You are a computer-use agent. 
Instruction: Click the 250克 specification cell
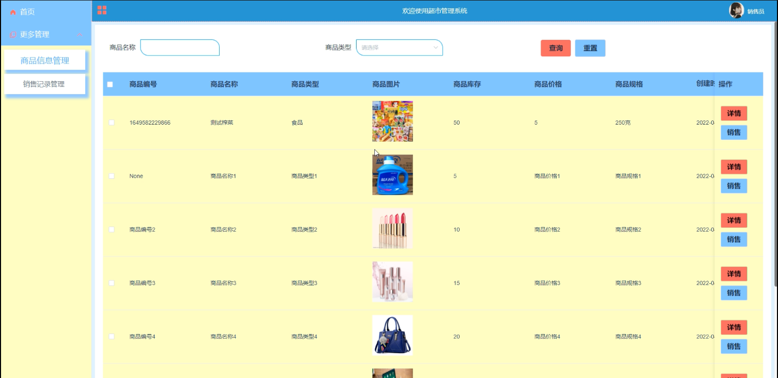(x=623, y=123)
